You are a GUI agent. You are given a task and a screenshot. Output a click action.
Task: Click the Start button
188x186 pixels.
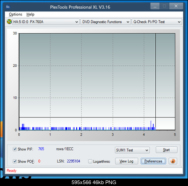coord(166,150)
